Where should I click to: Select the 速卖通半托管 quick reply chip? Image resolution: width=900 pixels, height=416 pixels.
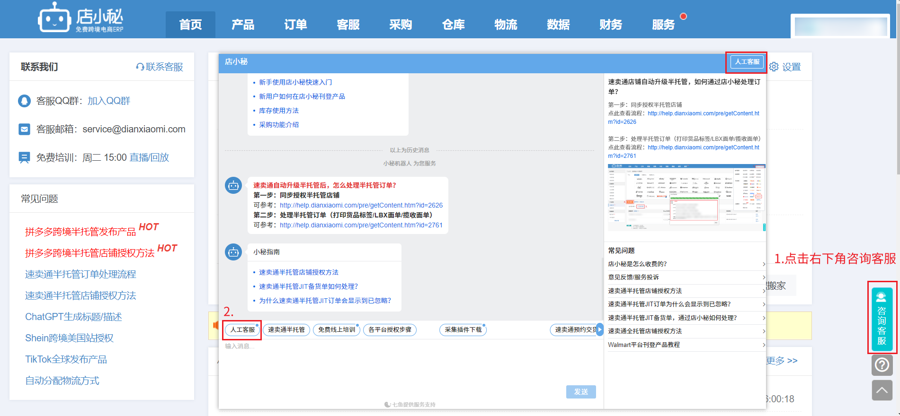click(286, 330)
